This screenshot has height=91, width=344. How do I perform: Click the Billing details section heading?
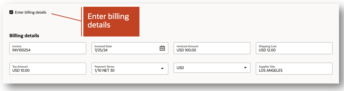coord(24,36)
